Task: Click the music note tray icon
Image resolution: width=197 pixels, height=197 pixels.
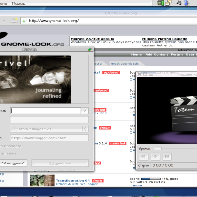Action: (179, 3)
